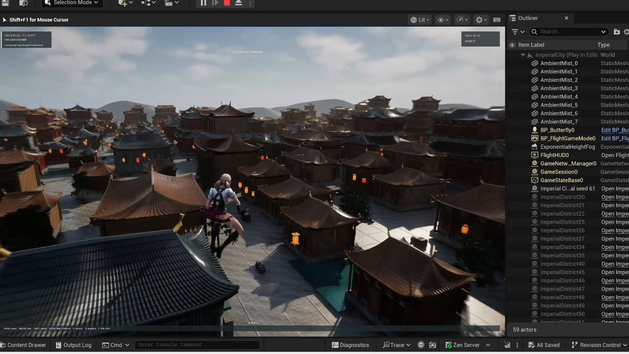Open the Trace dropdown in status bar
The height and width of the screenshot is (354, 629).
[397, 345]
